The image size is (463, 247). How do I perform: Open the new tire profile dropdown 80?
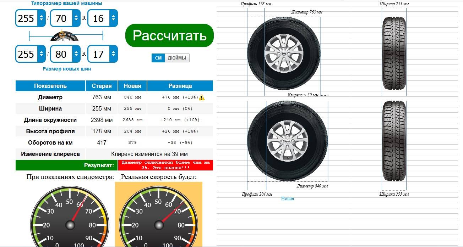coord(66,54)
